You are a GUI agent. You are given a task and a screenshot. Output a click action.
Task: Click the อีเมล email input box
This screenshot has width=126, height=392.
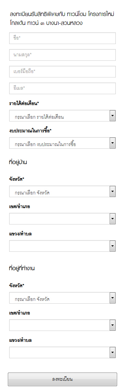point(62,88)
